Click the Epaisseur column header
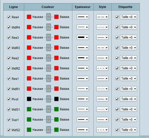The width and height of the screenshot is (149, 138). click(83, 7)
